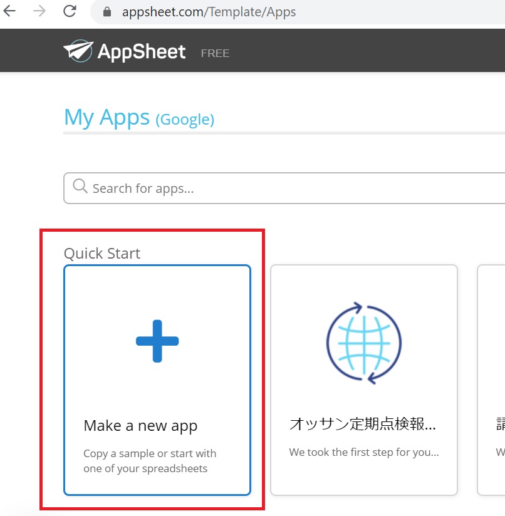The image size is (505, 516).
Task: Open the オッサン定期点検報... app card
Action: click(364, 380)
